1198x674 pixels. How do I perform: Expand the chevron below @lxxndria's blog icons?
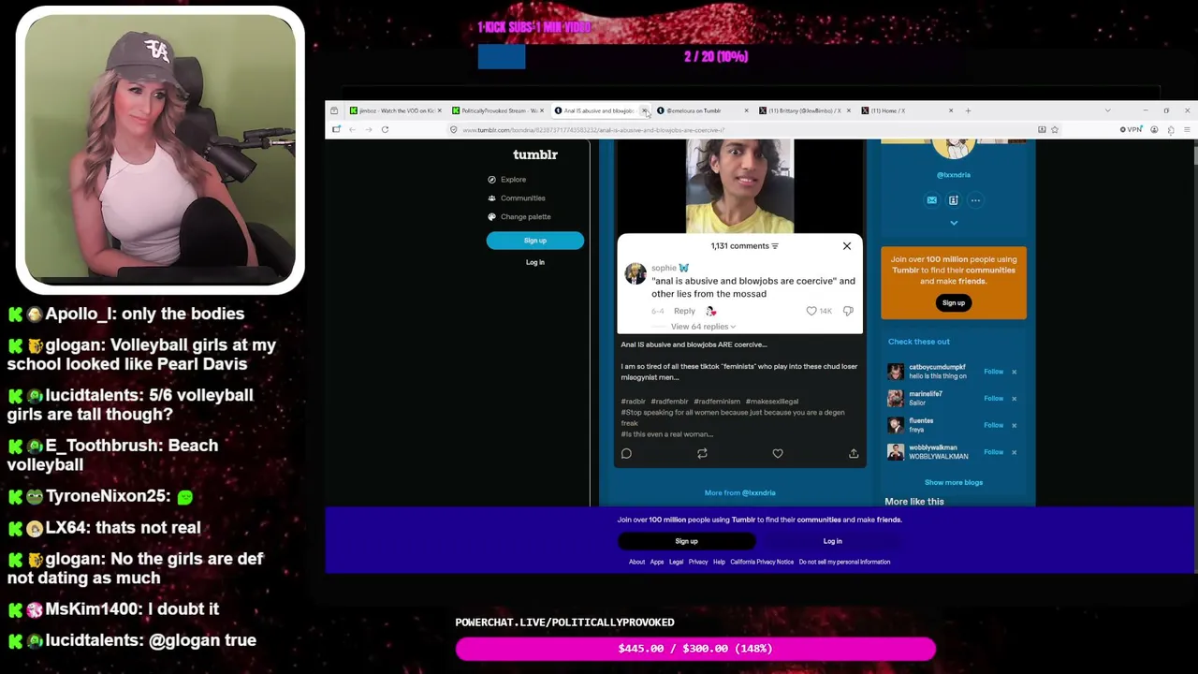pyautogui.click(x=954, y=223)
